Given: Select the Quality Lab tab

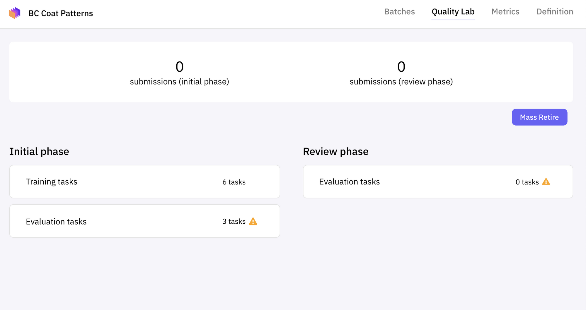Looking at the screenshot, I should pos(453,12).
